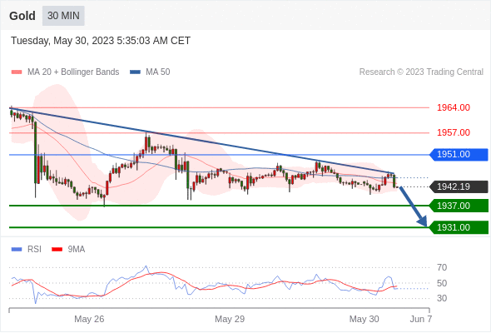Image resolution: width=491 pixels, height=333 pixels.
Task: Select the 1937.00 support price tag
Action: coord(459,206)
